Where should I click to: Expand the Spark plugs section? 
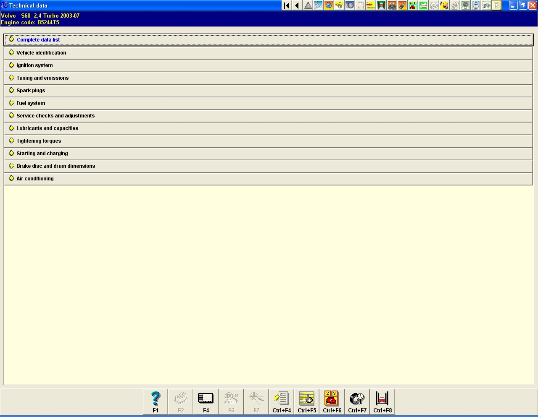coord(269,91)
